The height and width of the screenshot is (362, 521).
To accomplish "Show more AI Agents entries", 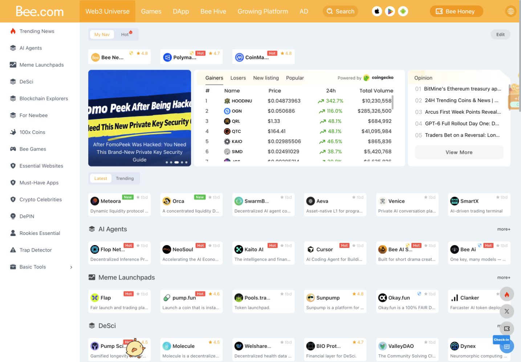I will click(504, 229).
